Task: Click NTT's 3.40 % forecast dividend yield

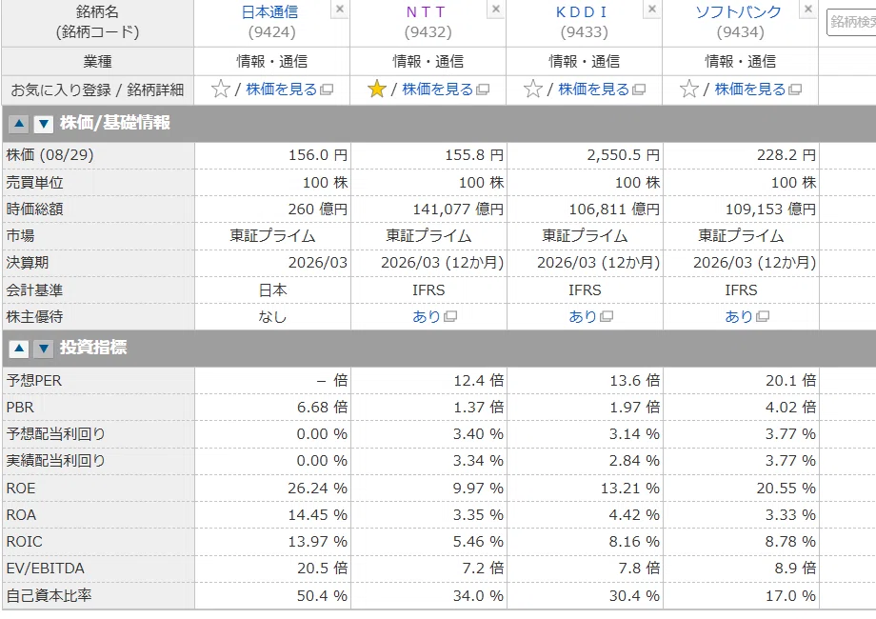Action: coord(478,434)
